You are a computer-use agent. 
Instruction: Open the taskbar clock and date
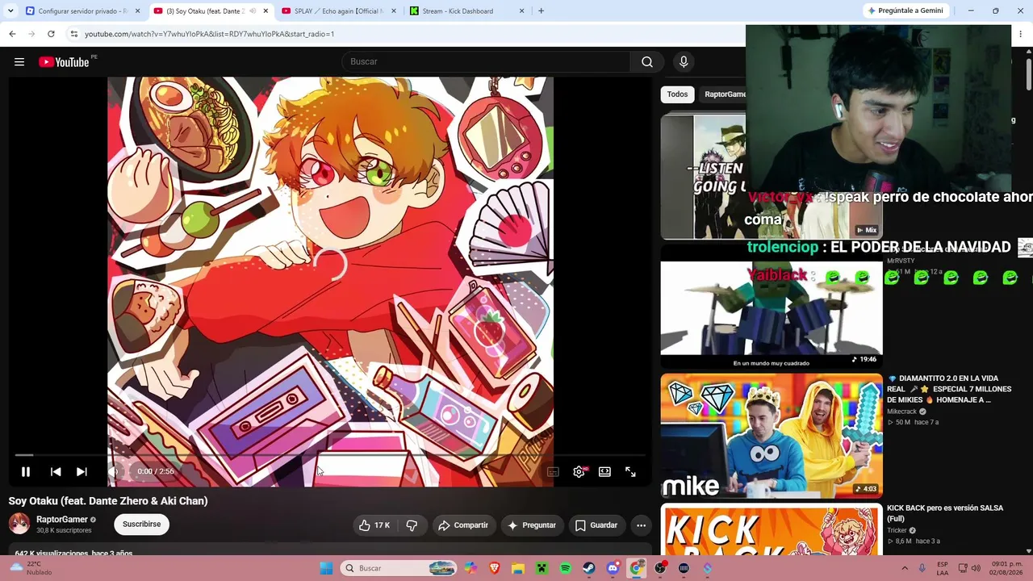[x=1007, y=568]
